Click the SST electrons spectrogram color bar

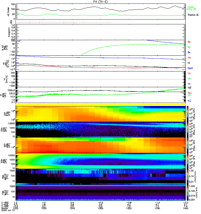click(187, 145)
